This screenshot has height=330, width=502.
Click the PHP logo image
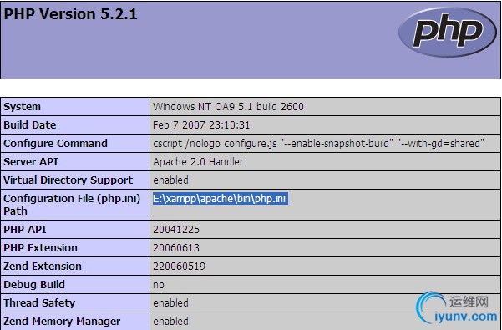(x=447, y=32)
